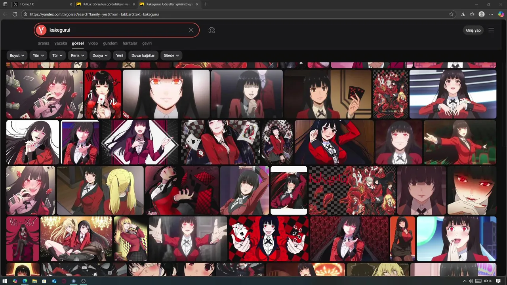This screenshot has height=285, width=507.
Task: Open browser settings and more menu
Action: 491,14
